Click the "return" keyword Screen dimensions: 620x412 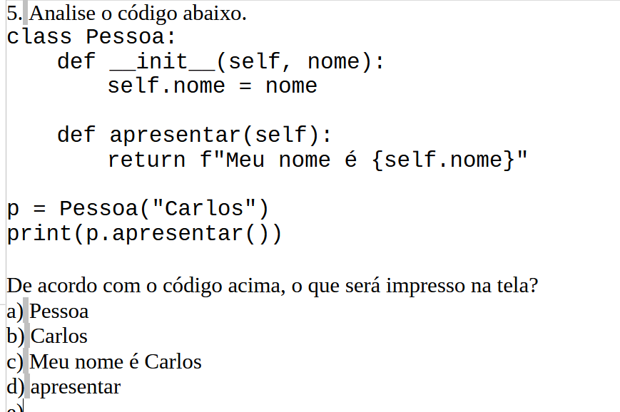coord(147,160)
